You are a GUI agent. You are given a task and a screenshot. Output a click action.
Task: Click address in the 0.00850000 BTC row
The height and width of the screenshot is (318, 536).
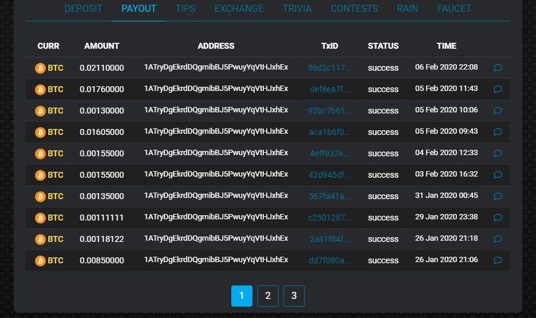(x=216, y=260)
